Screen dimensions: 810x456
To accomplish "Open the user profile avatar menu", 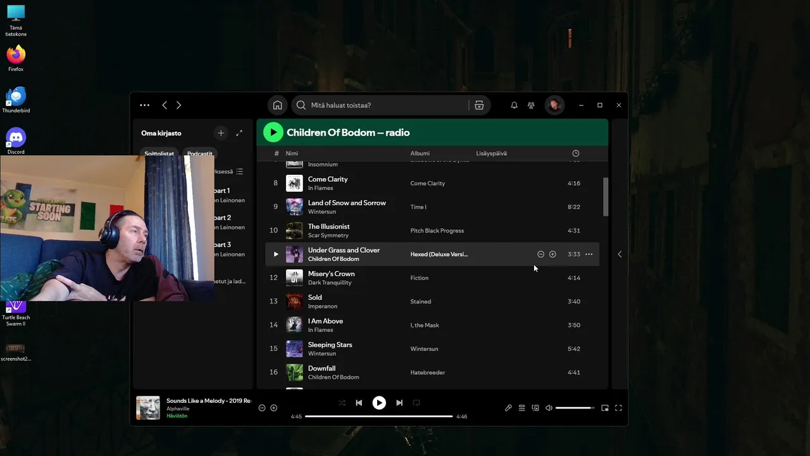I will 554,105.
